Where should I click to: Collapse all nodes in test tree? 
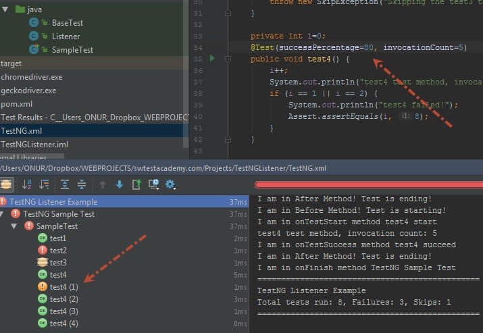82,184
